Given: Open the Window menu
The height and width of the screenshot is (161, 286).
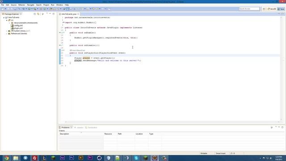Looking at the screenshot, I should pyautogui.click(x=59, y=5).
